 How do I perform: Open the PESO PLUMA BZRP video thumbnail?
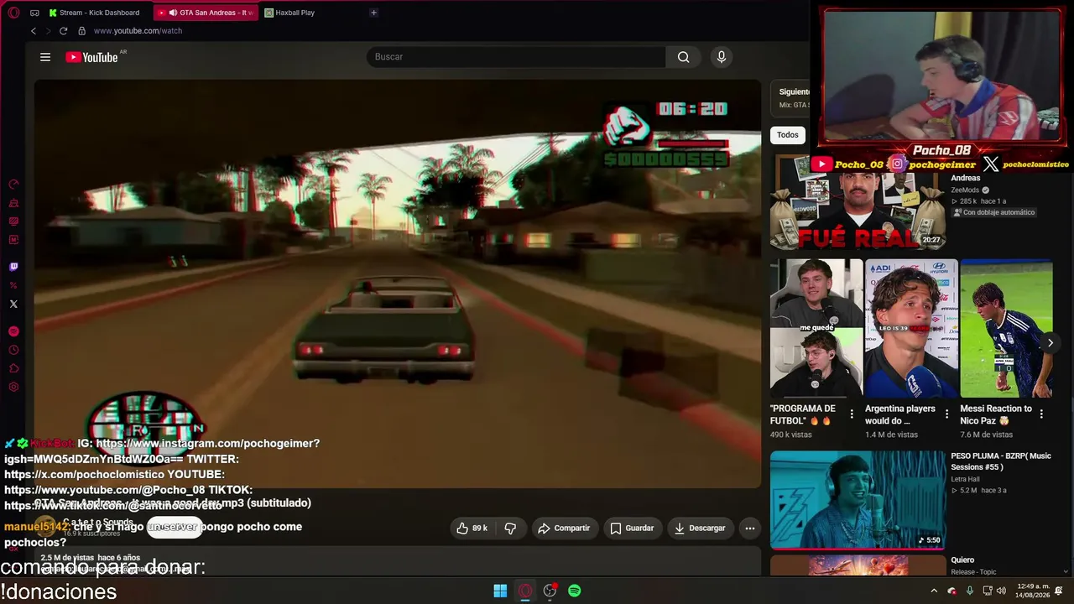click(x=858, y=500)
